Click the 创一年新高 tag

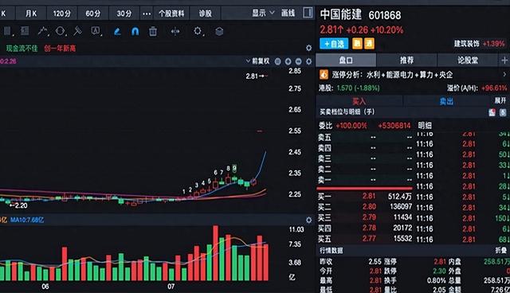click(x=60, y=49)
